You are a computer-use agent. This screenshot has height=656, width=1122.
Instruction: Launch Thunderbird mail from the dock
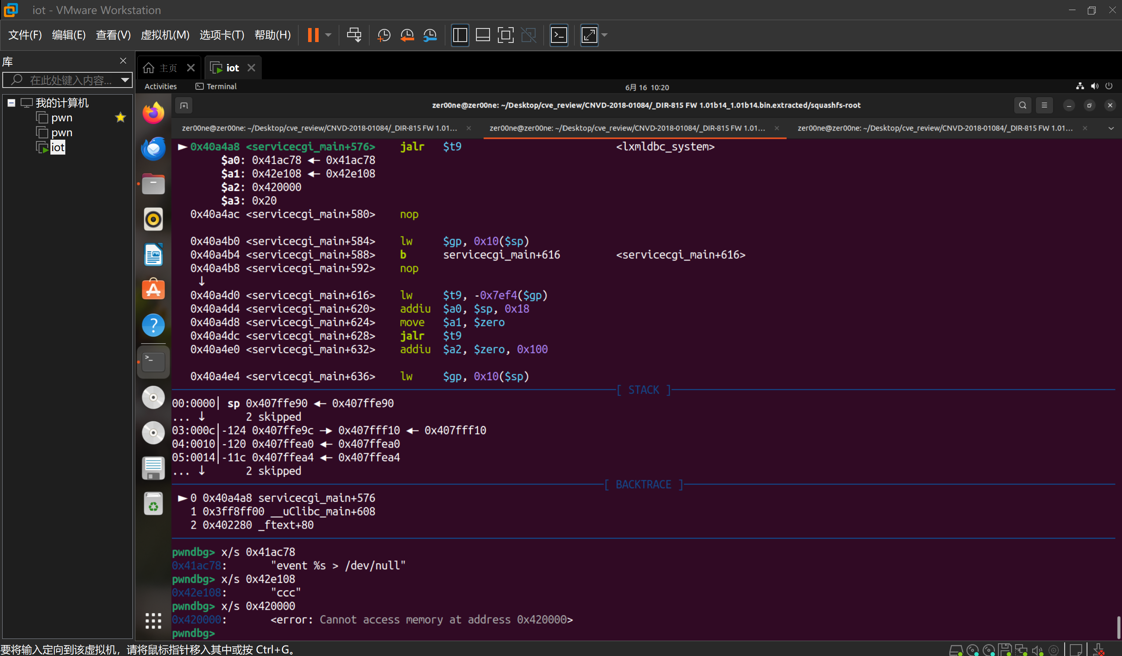pyautogui.click(x=153, y=148)
